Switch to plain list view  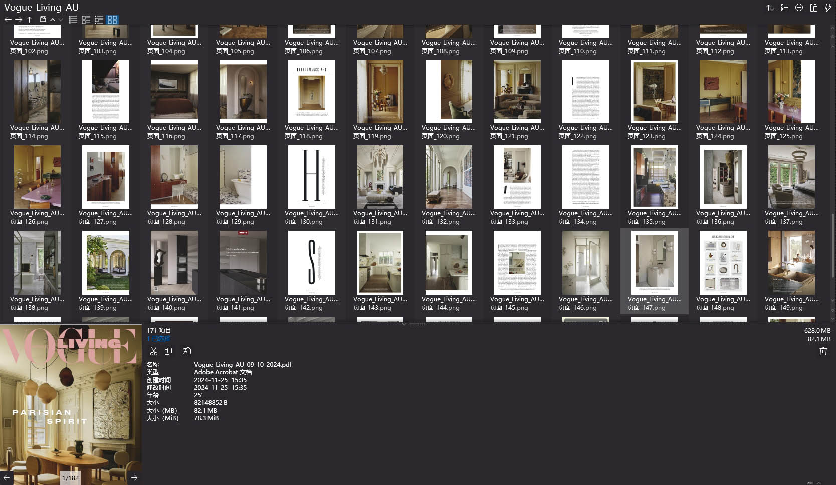tap(73, 20)
